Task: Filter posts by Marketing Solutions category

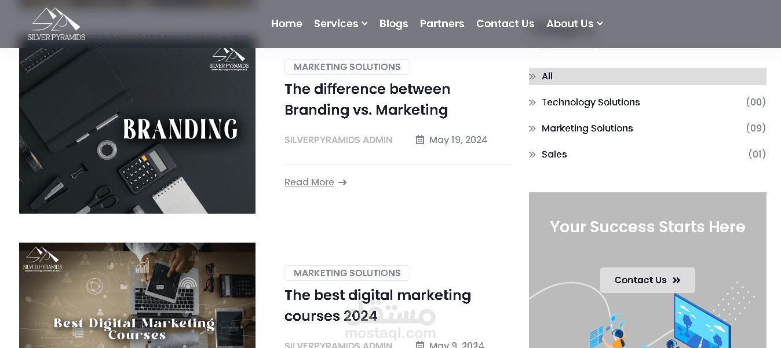Action: [587, 129]
